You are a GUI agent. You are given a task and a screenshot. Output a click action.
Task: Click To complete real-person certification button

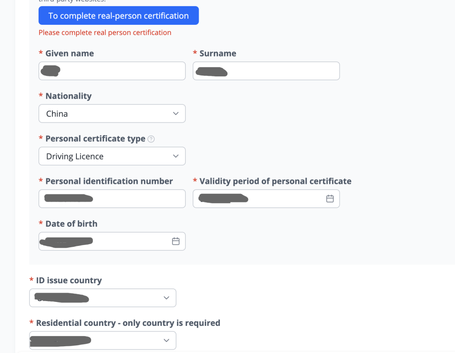[119, 16]
